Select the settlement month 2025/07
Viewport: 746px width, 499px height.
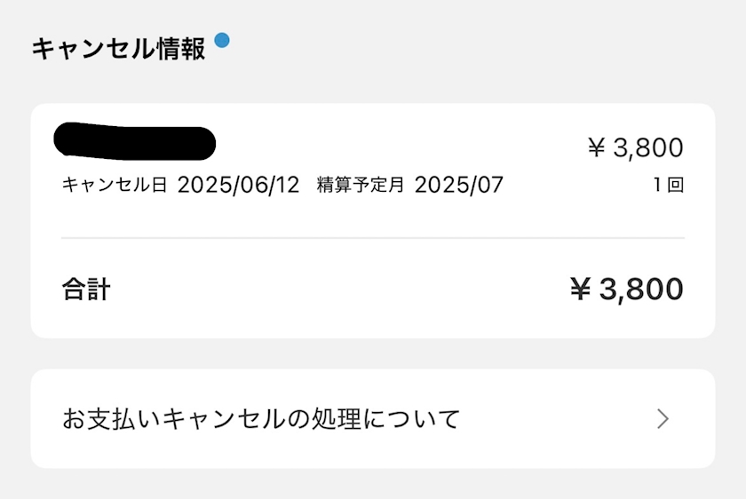point(458,186)
